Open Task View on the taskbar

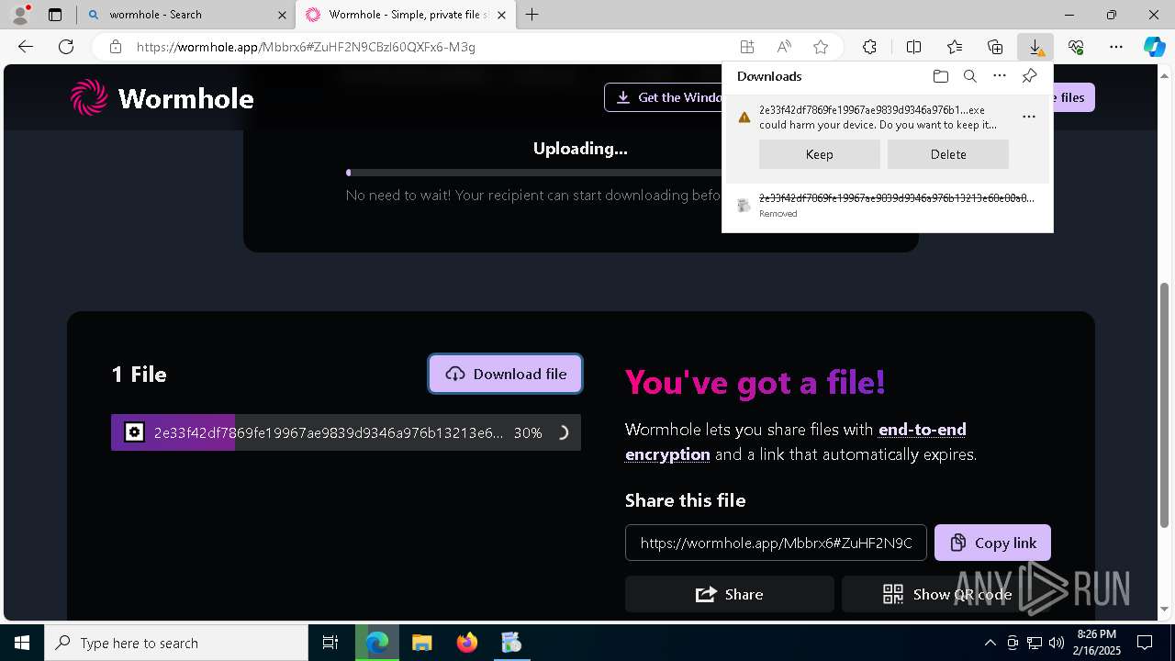[x=330, y=643]
